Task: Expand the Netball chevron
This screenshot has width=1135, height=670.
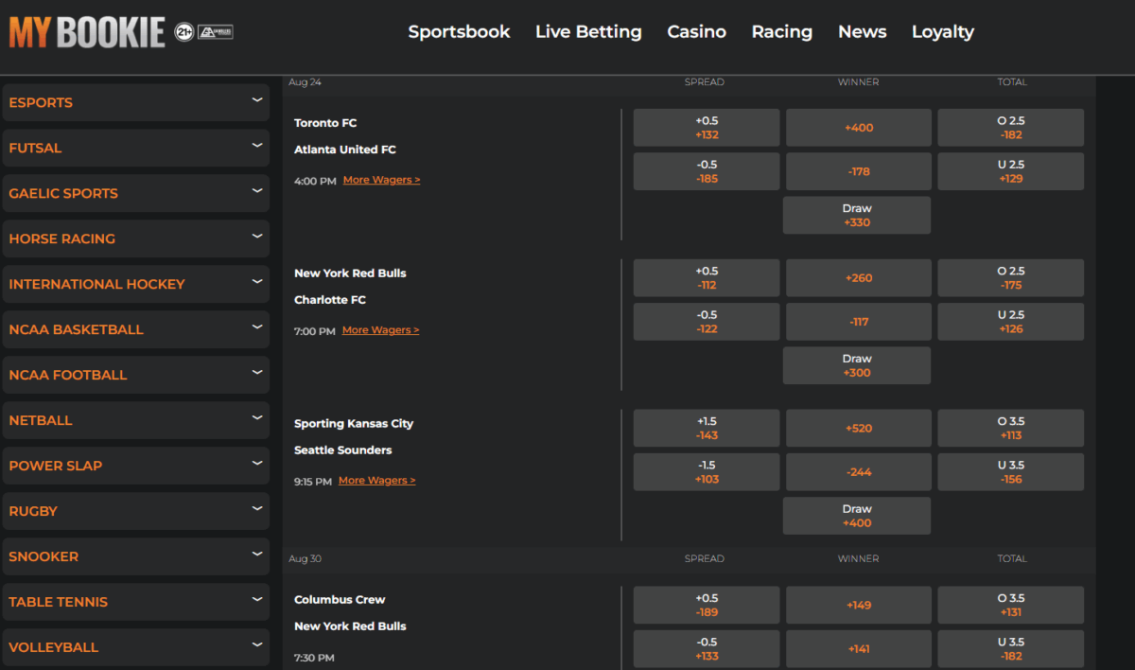Action: tap(256, 417)
